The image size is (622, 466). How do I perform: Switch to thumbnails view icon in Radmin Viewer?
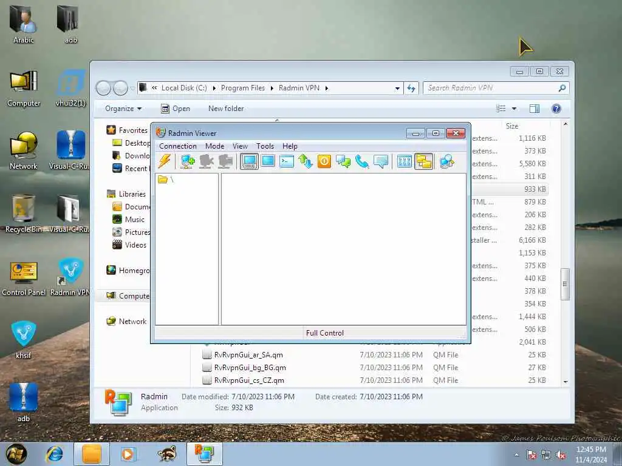[x=404, y=161]
